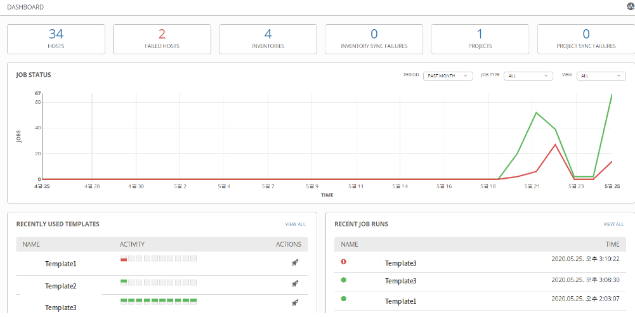This screenshot has width=635, height=317.
Task: Open the Projects card
Action: pos(480,39)
